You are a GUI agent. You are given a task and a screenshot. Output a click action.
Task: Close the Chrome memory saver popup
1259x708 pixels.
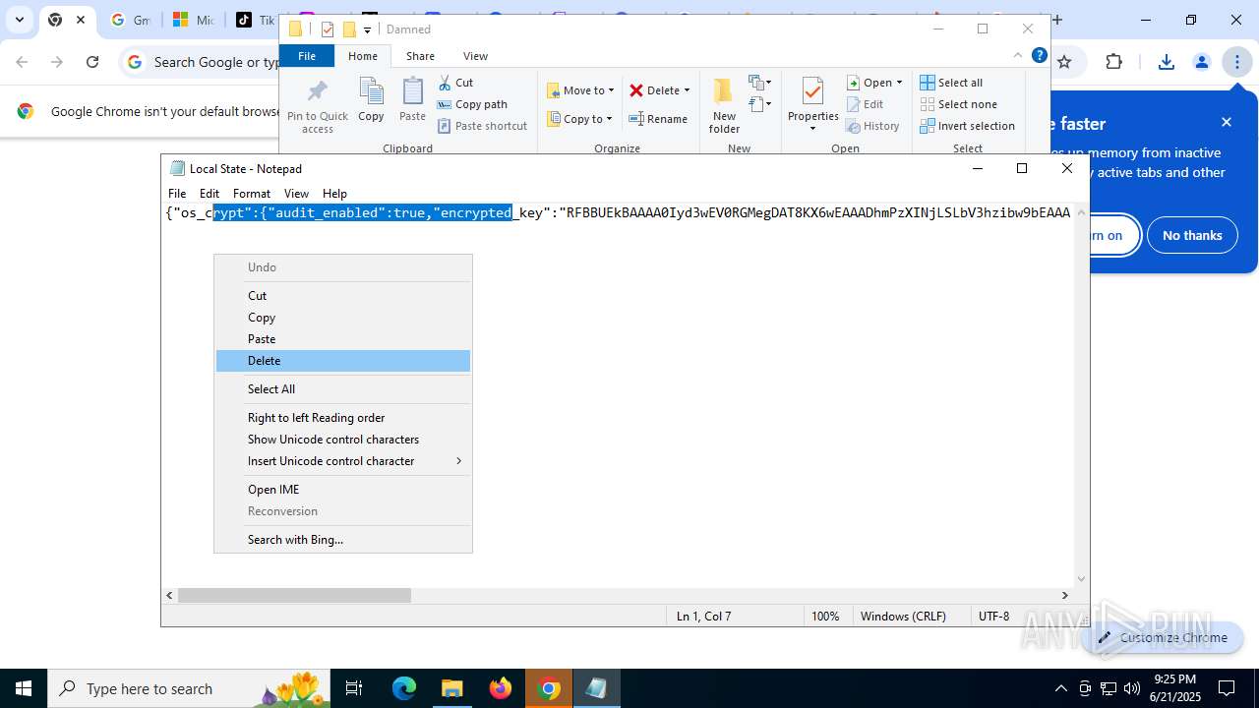(1227, 122)
